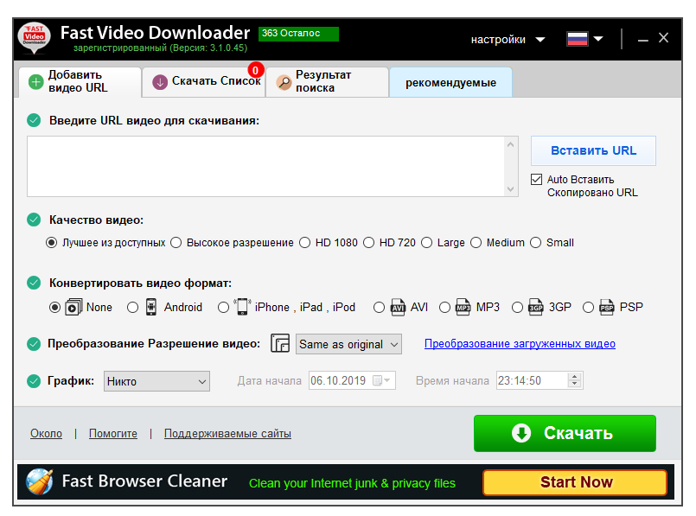Select the Высокое разрешение quality option
This screenshot has width=696, height=516.
[176, 243]
